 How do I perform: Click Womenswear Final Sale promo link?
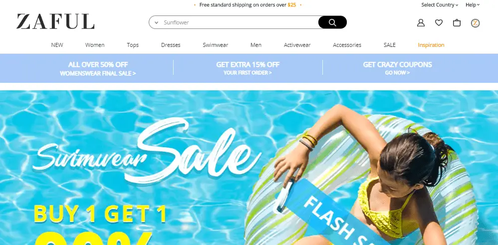point(98,68)
